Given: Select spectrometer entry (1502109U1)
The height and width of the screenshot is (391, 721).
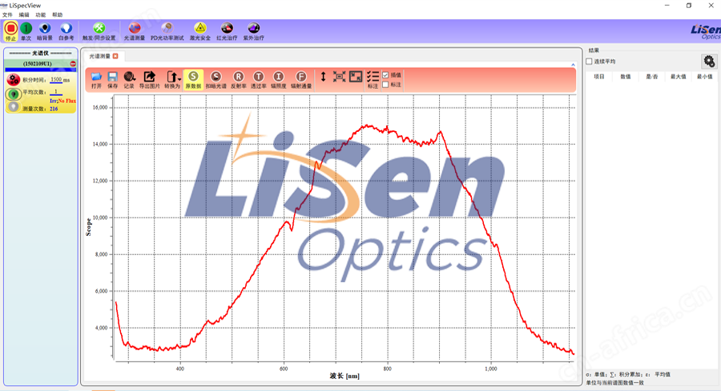Looking at the screenshot, I should pyautogui.click(x=37, y=64).
